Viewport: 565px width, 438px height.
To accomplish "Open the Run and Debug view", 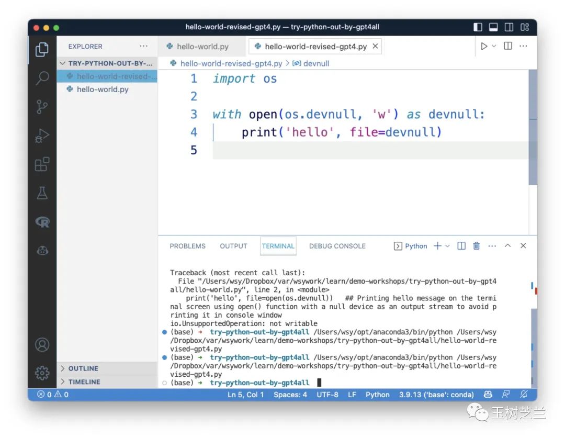I will 42,136.
